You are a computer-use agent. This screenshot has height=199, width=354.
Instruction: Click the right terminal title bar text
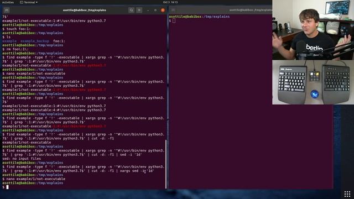[x=251, y=10]
